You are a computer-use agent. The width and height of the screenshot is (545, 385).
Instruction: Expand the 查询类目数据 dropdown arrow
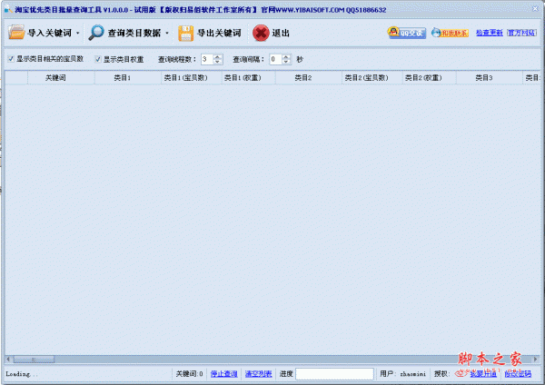167,33
